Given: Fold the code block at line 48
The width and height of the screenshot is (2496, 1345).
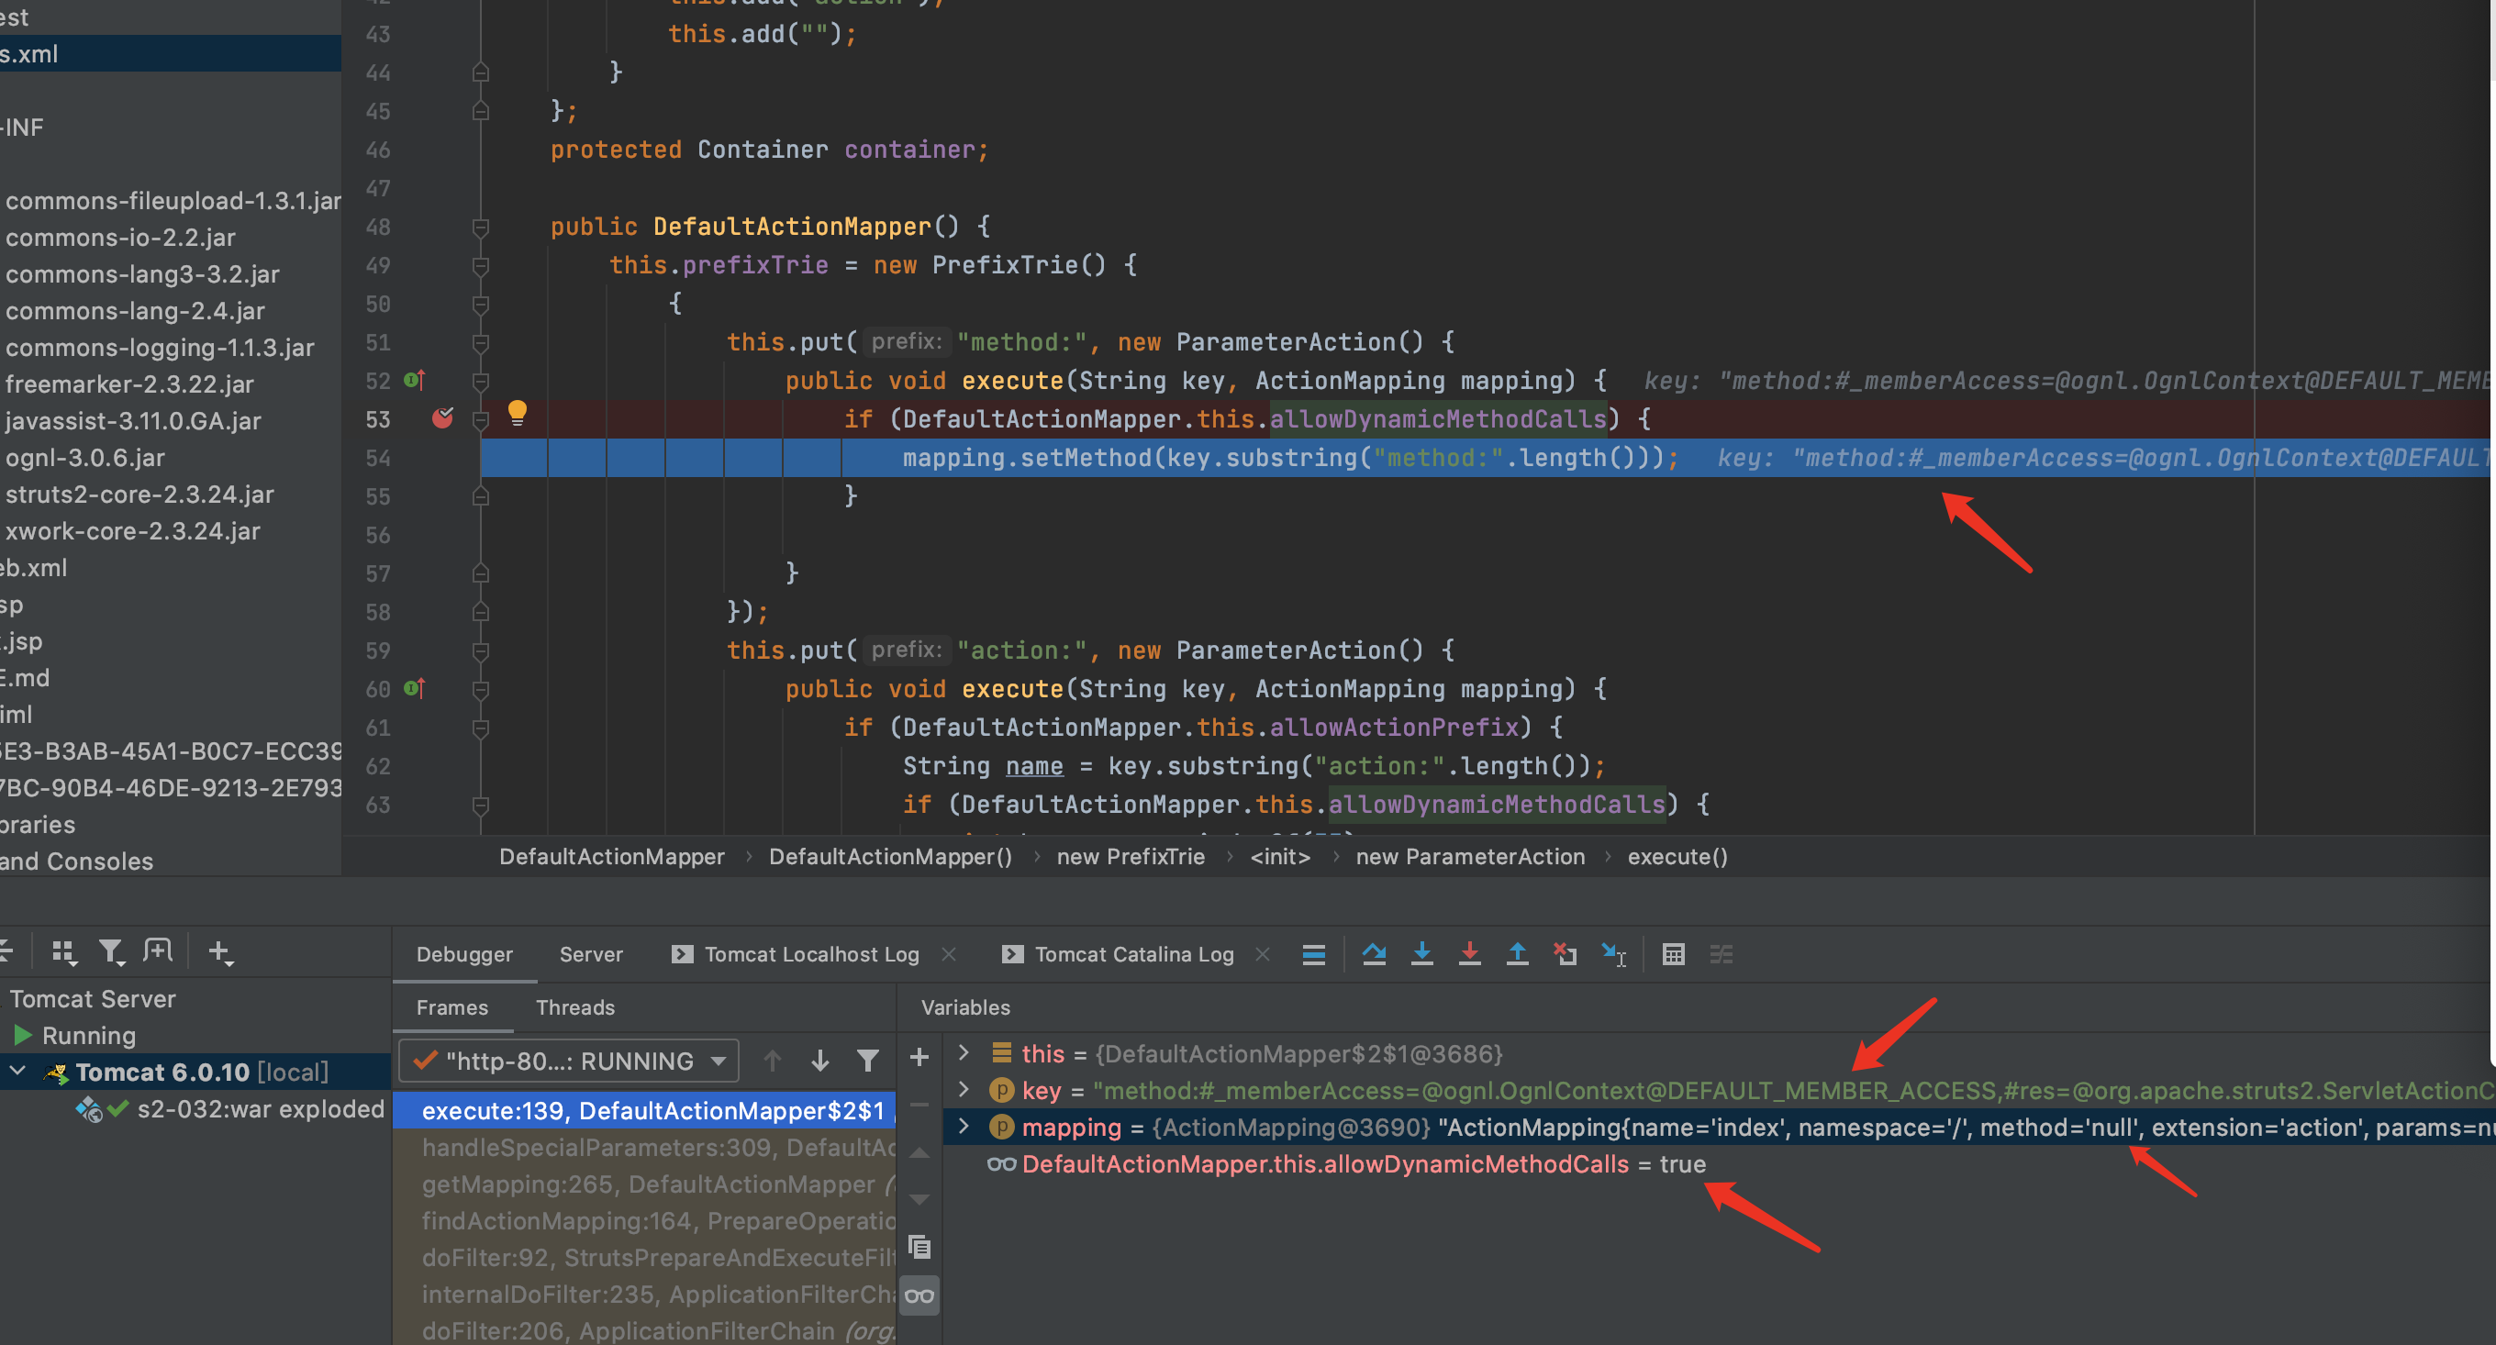Looking at the screenshot, I should [481, 227].
